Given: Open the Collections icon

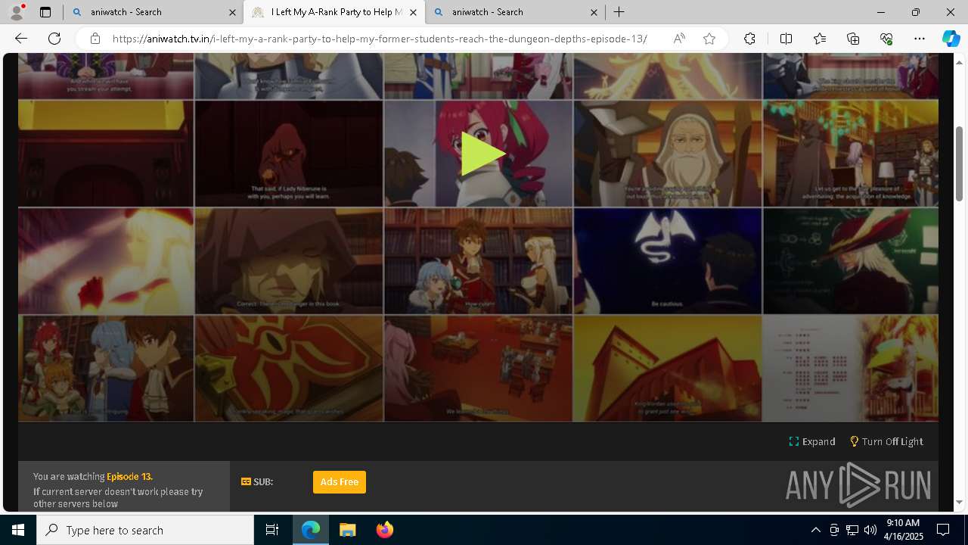Looking at the screenshot, I should [853, 39].
